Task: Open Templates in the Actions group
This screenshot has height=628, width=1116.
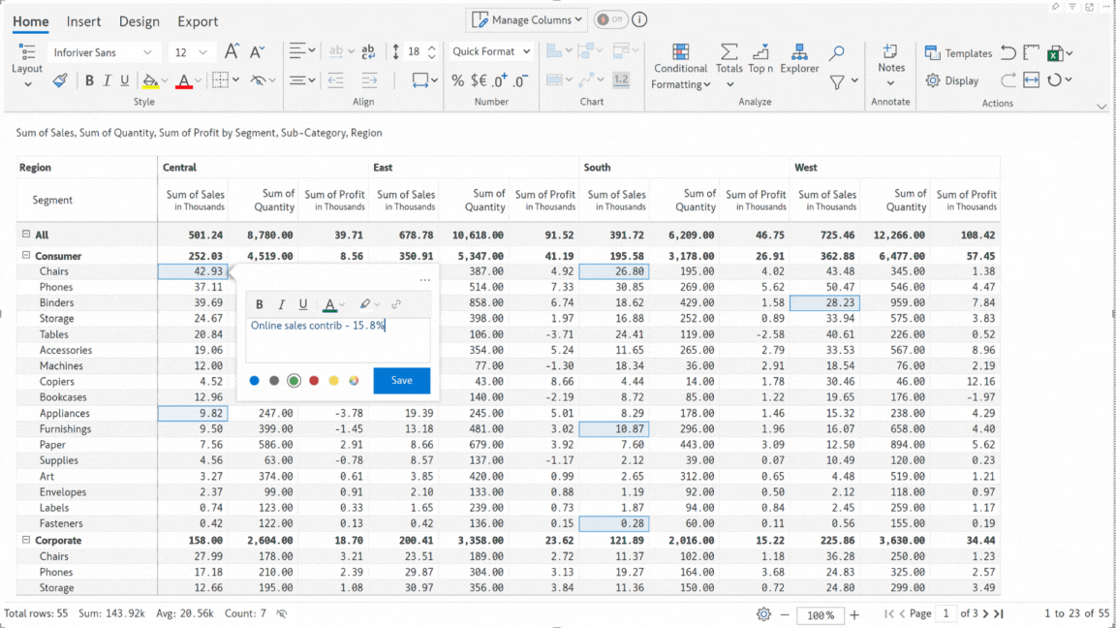Action: tap(958, 53)
